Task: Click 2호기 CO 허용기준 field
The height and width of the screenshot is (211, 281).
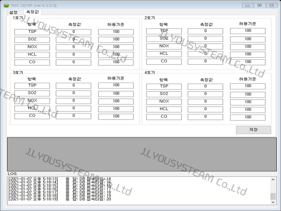Action: (x=248, y=62)
